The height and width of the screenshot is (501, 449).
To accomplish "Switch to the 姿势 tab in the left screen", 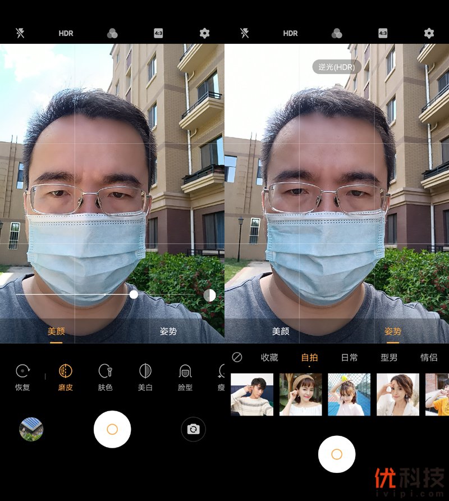I will (168, 331).
